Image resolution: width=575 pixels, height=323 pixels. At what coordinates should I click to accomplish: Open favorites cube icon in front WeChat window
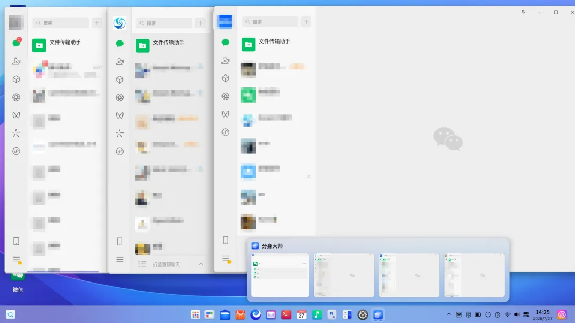(226, 78)
